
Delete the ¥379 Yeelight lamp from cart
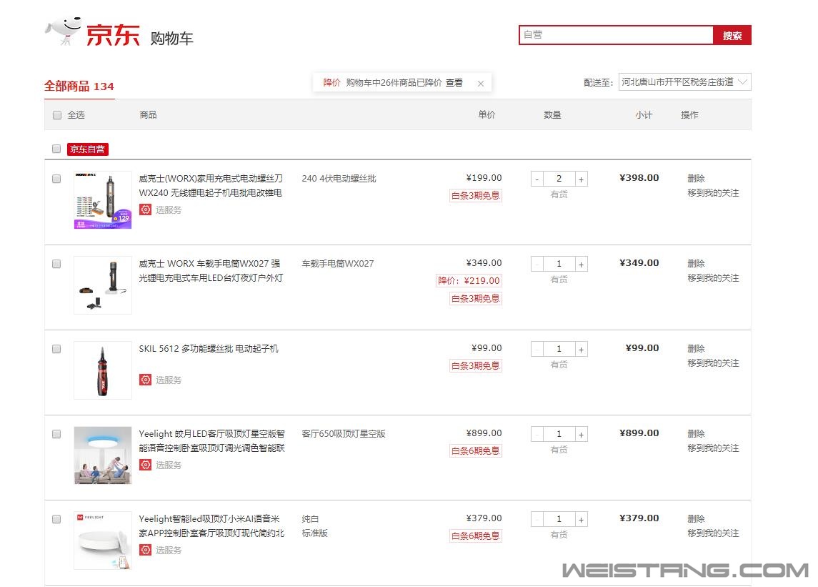pyautogui.click(x=696, y=519)
